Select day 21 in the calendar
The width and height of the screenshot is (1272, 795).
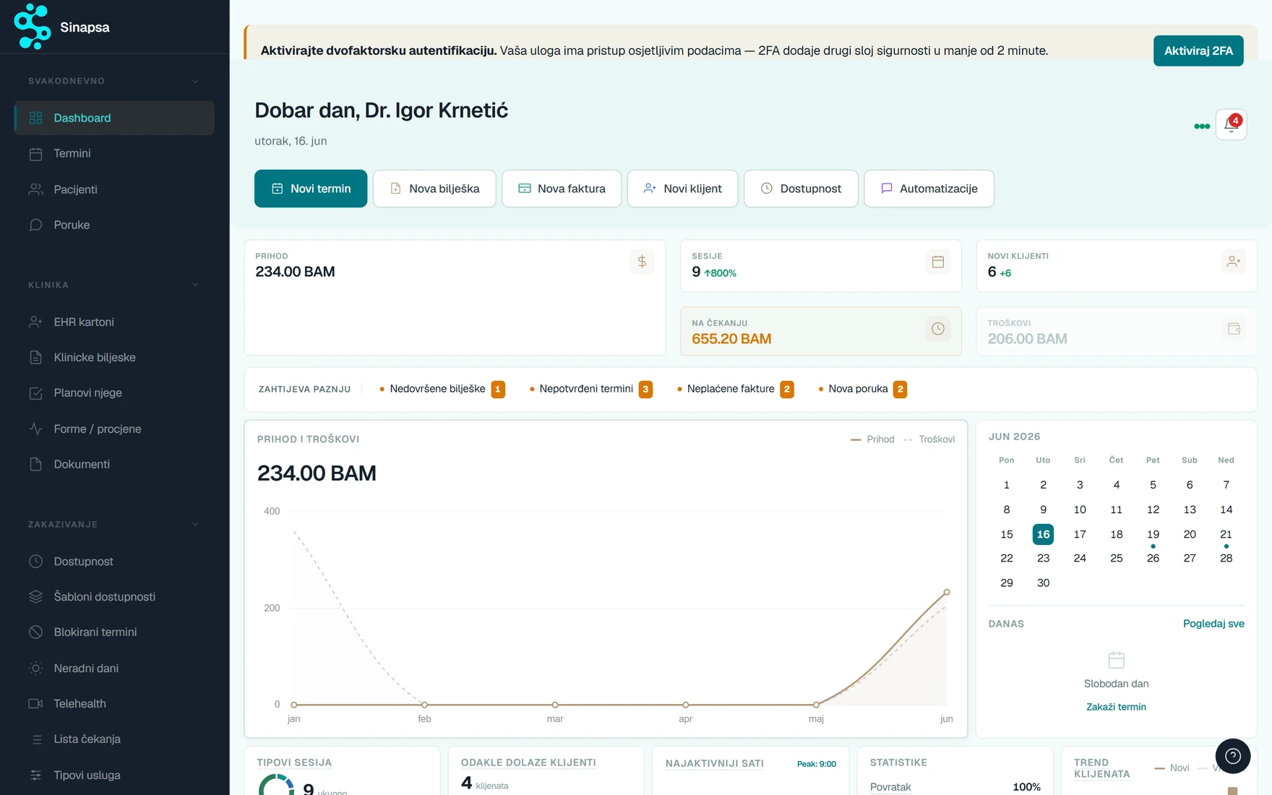tap(1226, 534)
